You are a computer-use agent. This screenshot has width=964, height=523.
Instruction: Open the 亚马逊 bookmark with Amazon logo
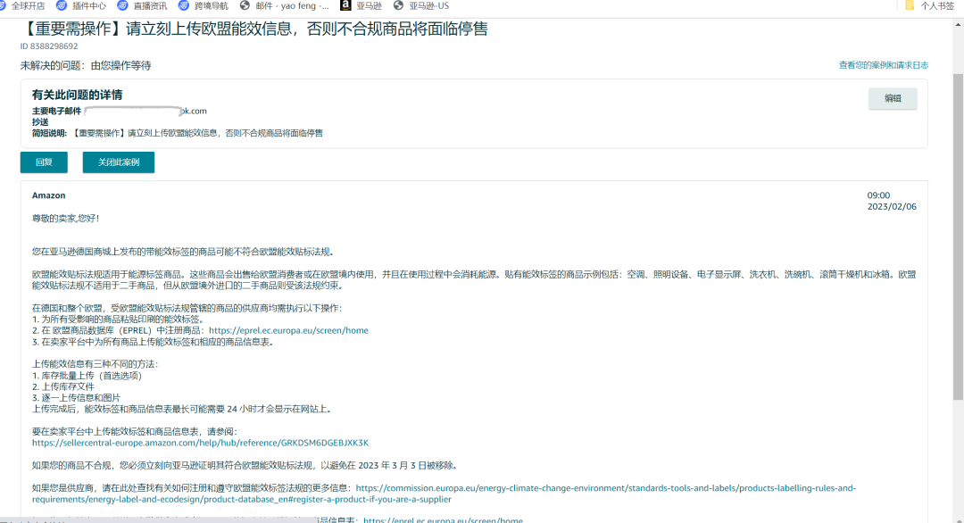click(x=361, y=5)
